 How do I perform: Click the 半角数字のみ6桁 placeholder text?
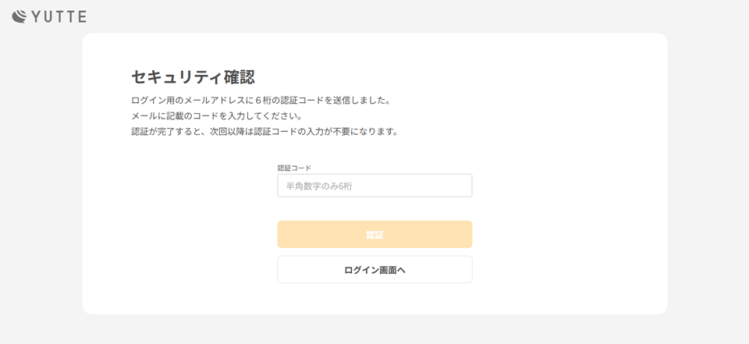(x=319, y=186)
